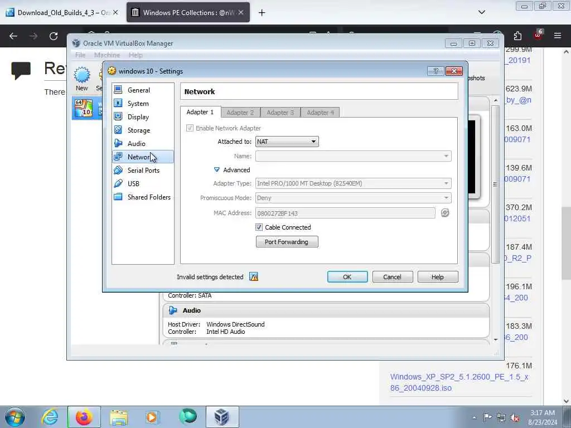The width and height of the screenshot is (571, 428).
Task: Switch to the Adapter 2 tab
Action: click(x=240, y=113)
